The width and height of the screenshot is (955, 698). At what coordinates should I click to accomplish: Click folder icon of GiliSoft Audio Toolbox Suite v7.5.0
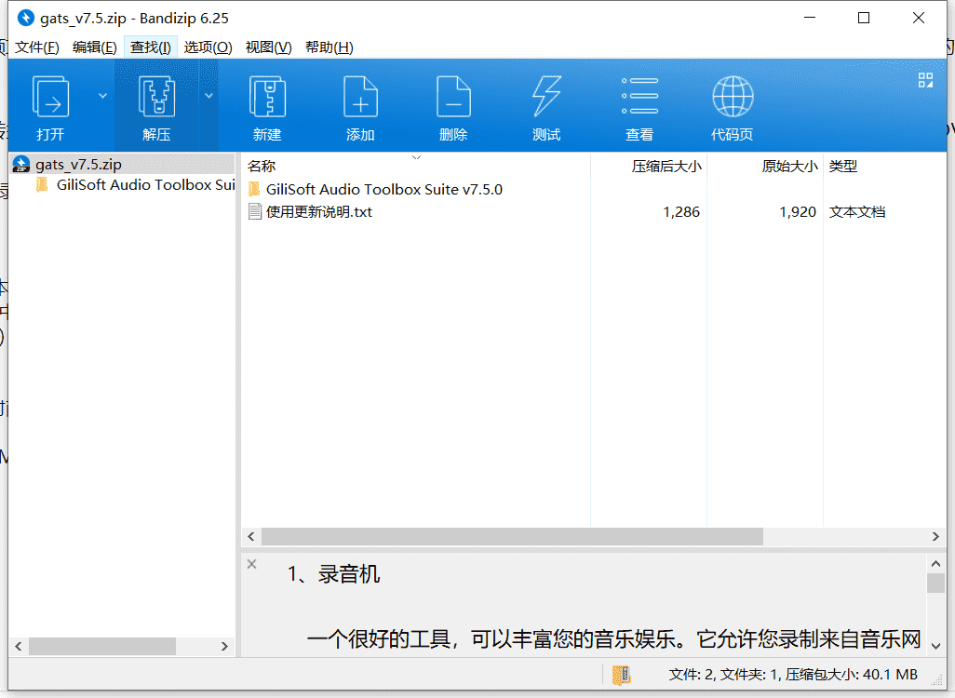coord(255,189)
